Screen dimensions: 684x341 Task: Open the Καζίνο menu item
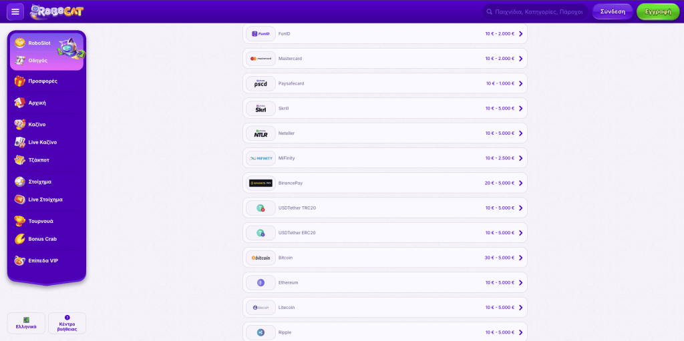pos(37,125)
